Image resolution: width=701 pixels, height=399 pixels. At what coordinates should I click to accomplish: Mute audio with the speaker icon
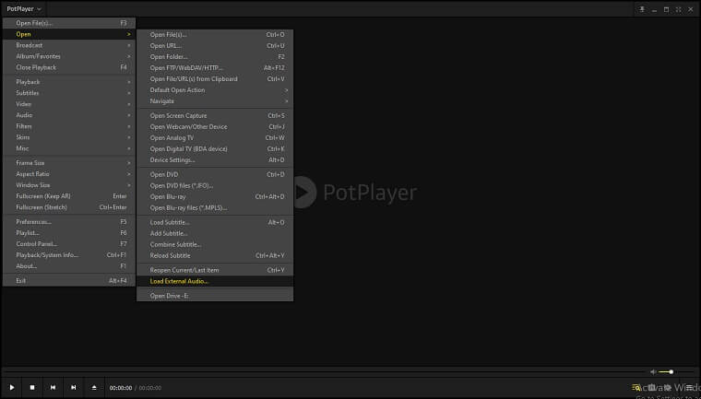(653, 371)
